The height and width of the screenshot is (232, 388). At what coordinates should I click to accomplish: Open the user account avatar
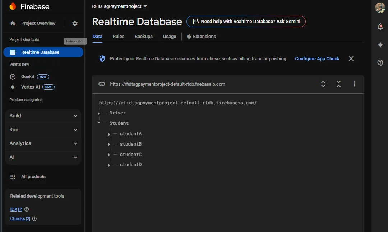[380, 8]
